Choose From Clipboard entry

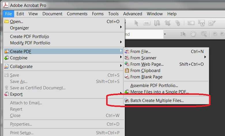(x=166, y=71)
